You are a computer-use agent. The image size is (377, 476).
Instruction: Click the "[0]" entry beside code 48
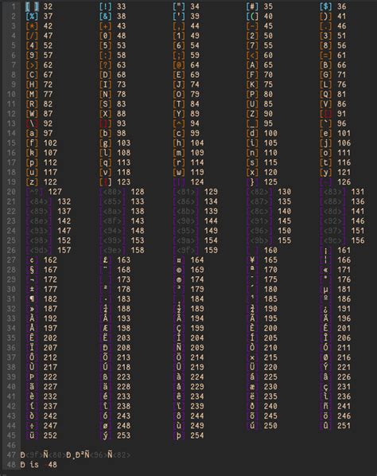pos(105,36)
